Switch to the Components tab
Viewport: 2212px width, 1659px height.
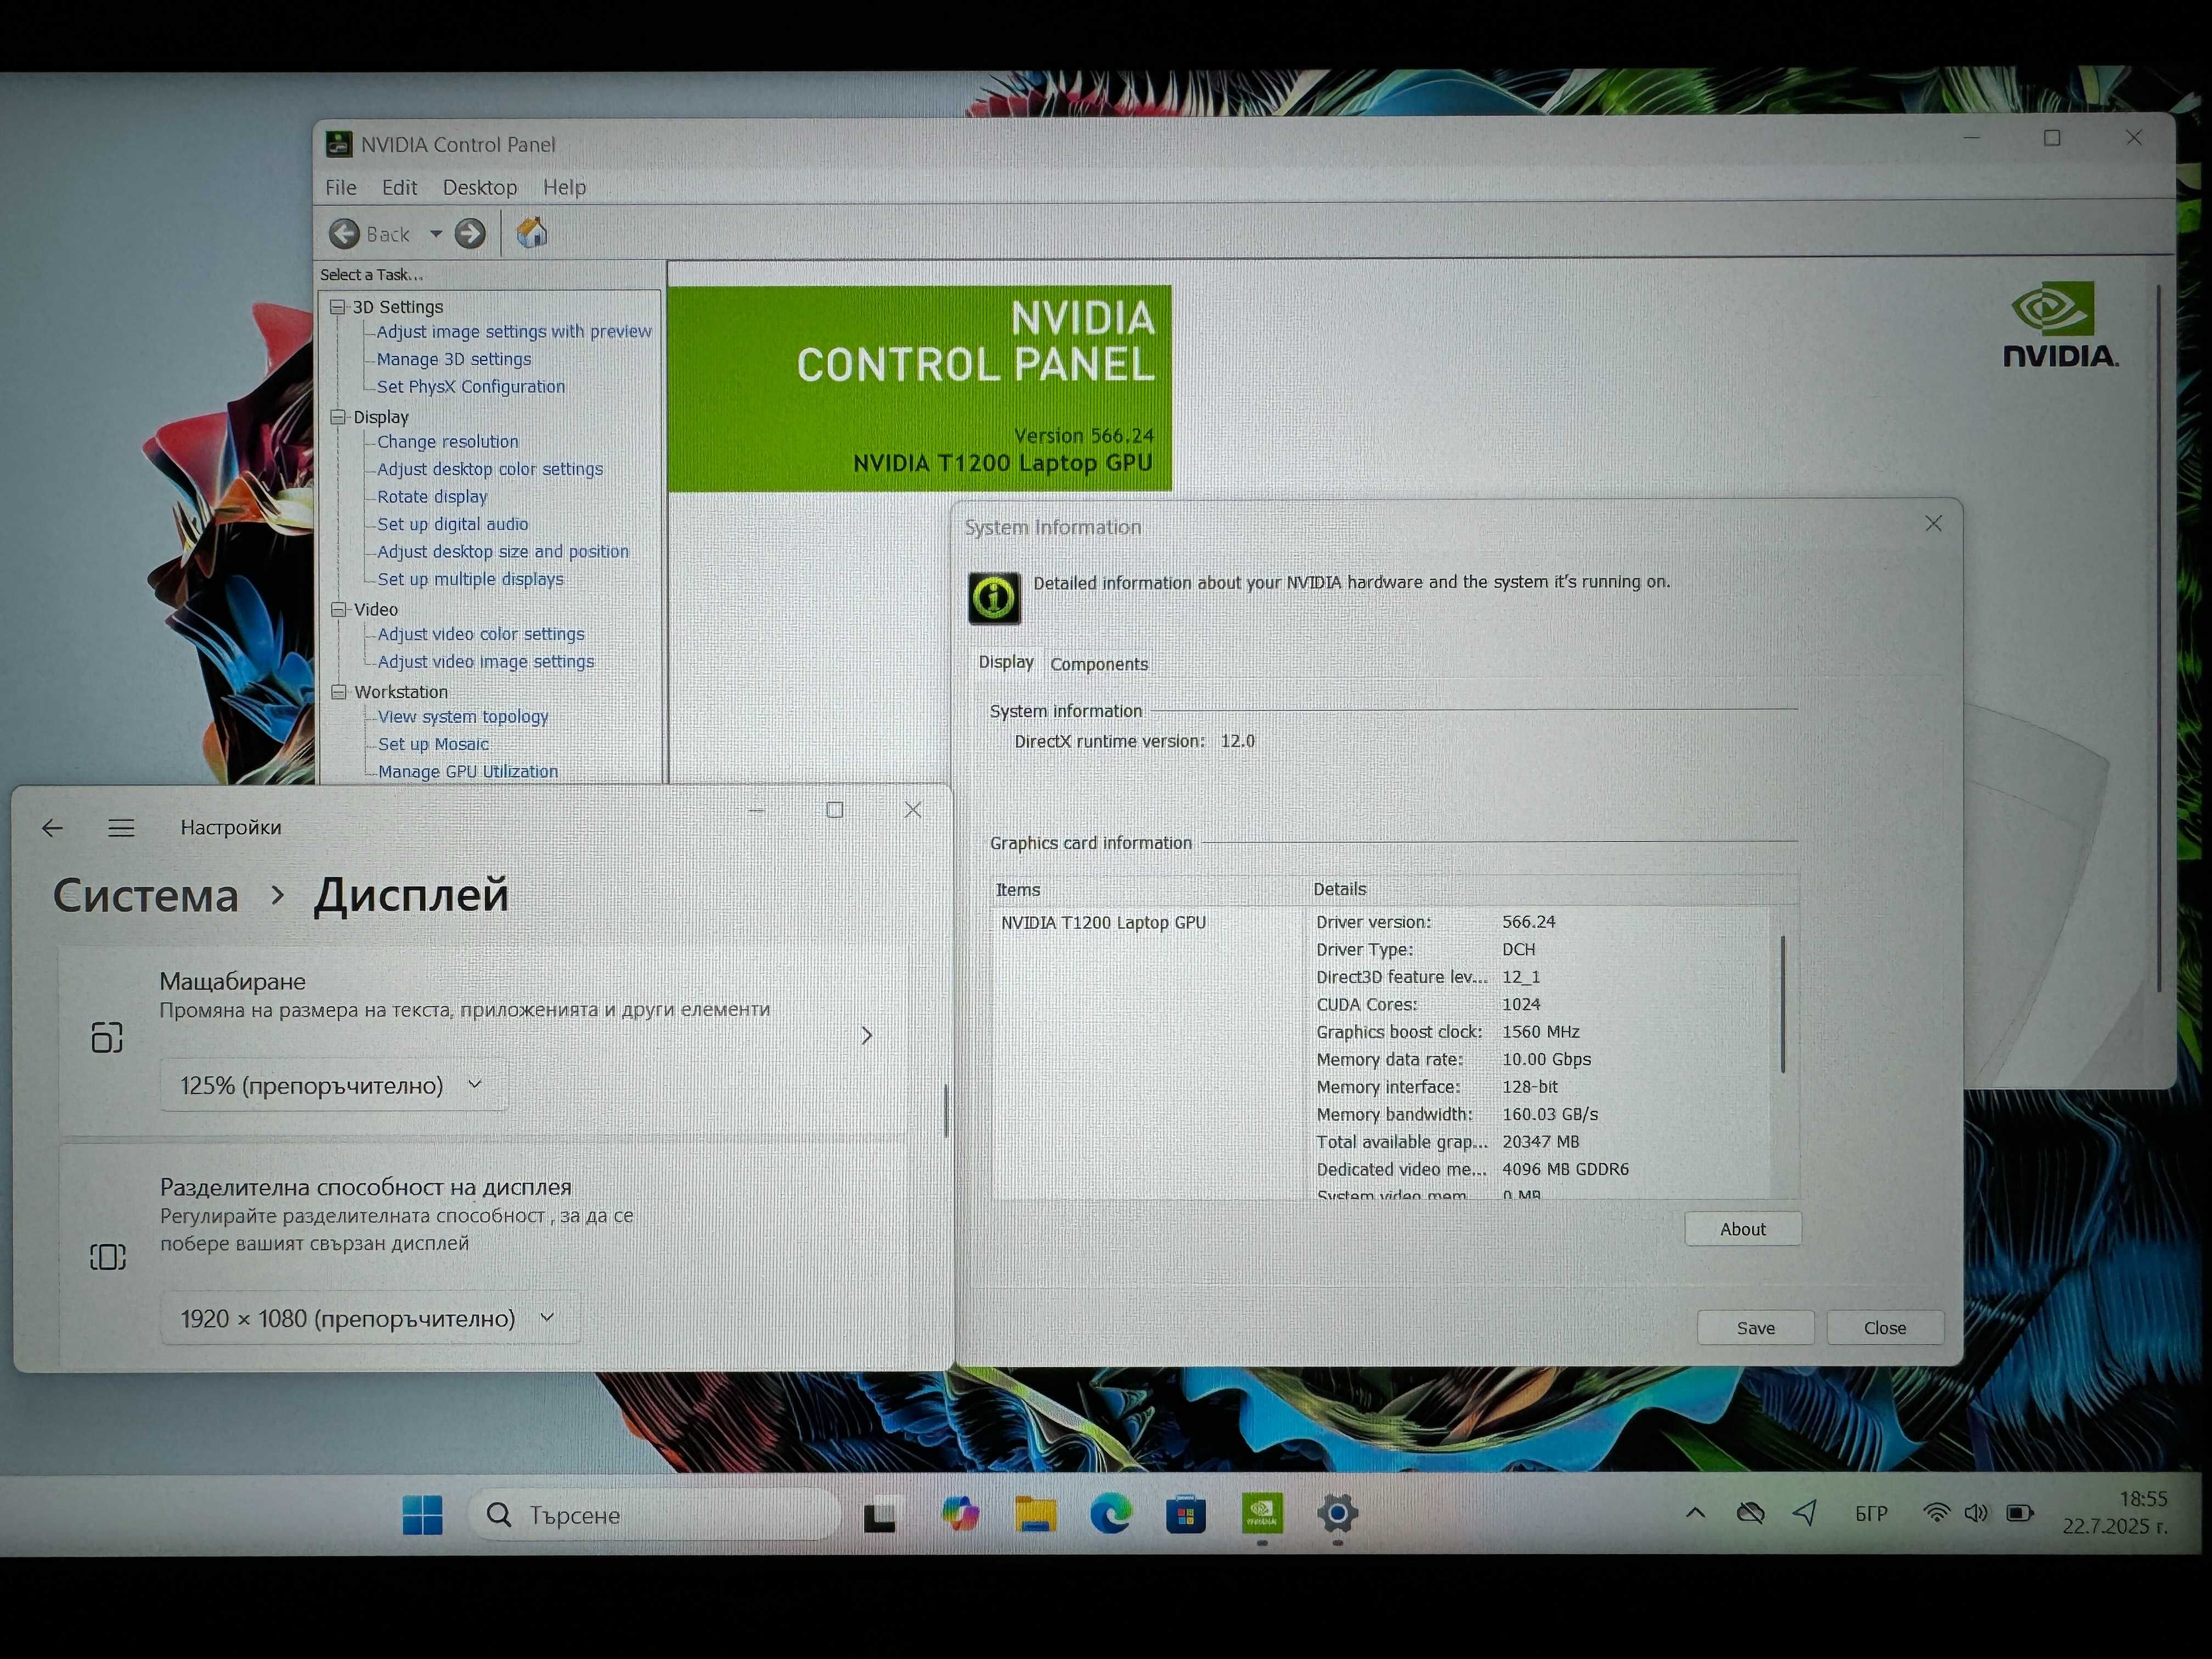point(1099,664)
